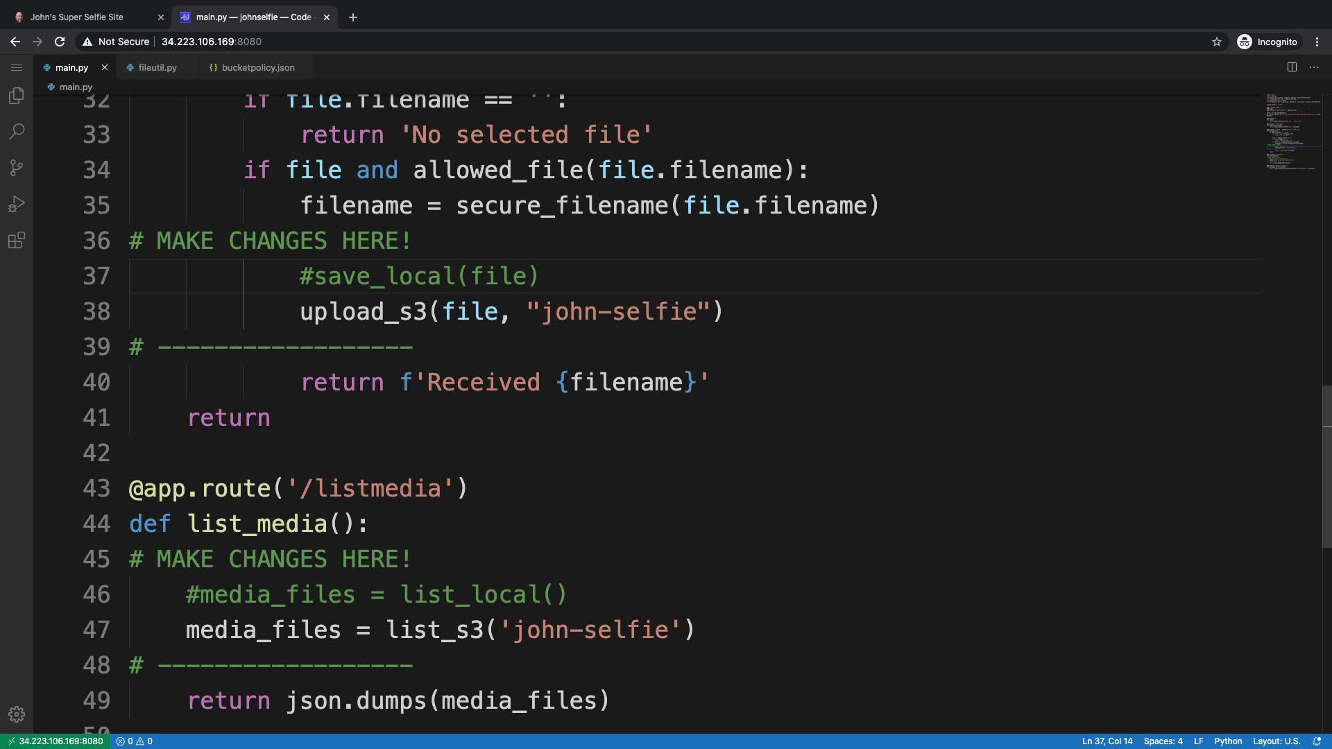Open the Manage gear settings
This screenshot has height=749, width=1332.
pos(17,714)
